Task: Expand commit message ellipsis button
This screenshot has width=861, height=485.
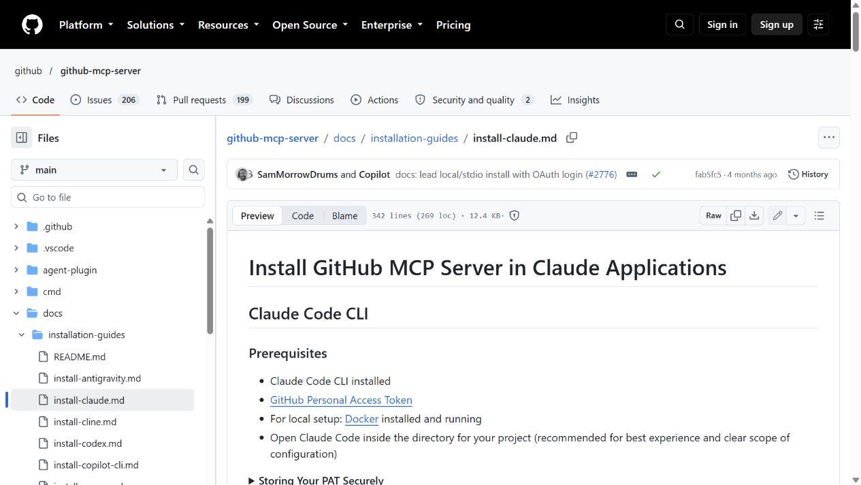Action: (x=632, y=174)
